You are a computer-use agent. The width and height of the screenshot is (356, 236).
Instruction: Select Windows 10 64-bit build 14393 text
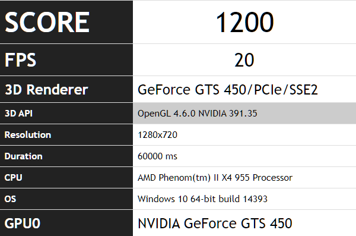(x=202, y=199)
